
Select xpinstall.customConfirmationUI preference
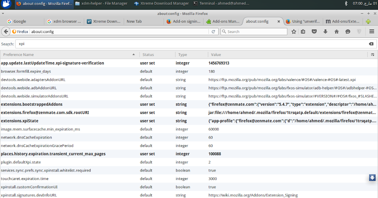point(189,187)
